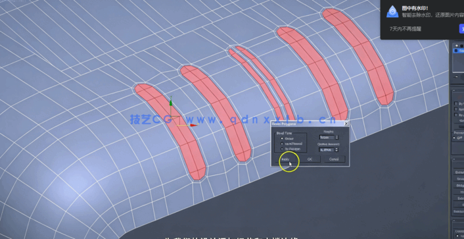Click the Outline Amount value field
Viewport: 464px width, 239px height.
[x=327, y=150]
